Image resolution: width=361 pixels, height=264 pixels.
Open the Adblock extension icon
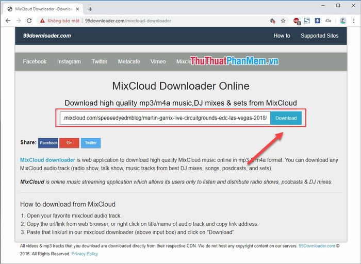(x=297, y=21)
